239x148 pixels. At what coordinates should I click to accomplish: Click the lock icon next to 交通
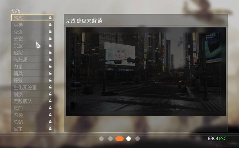coord(50,31)
